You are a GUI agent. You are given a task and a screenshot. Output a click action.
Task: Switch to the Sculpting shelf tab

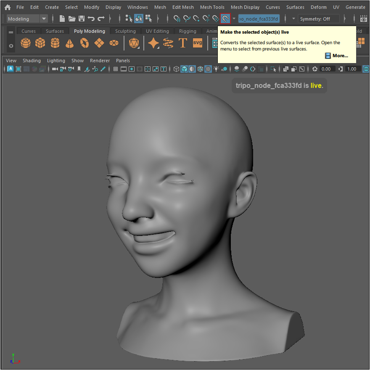pos(125,31)
